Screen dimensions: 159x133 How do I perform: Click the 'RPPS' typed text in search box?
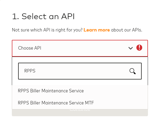(x=30, y=71)
